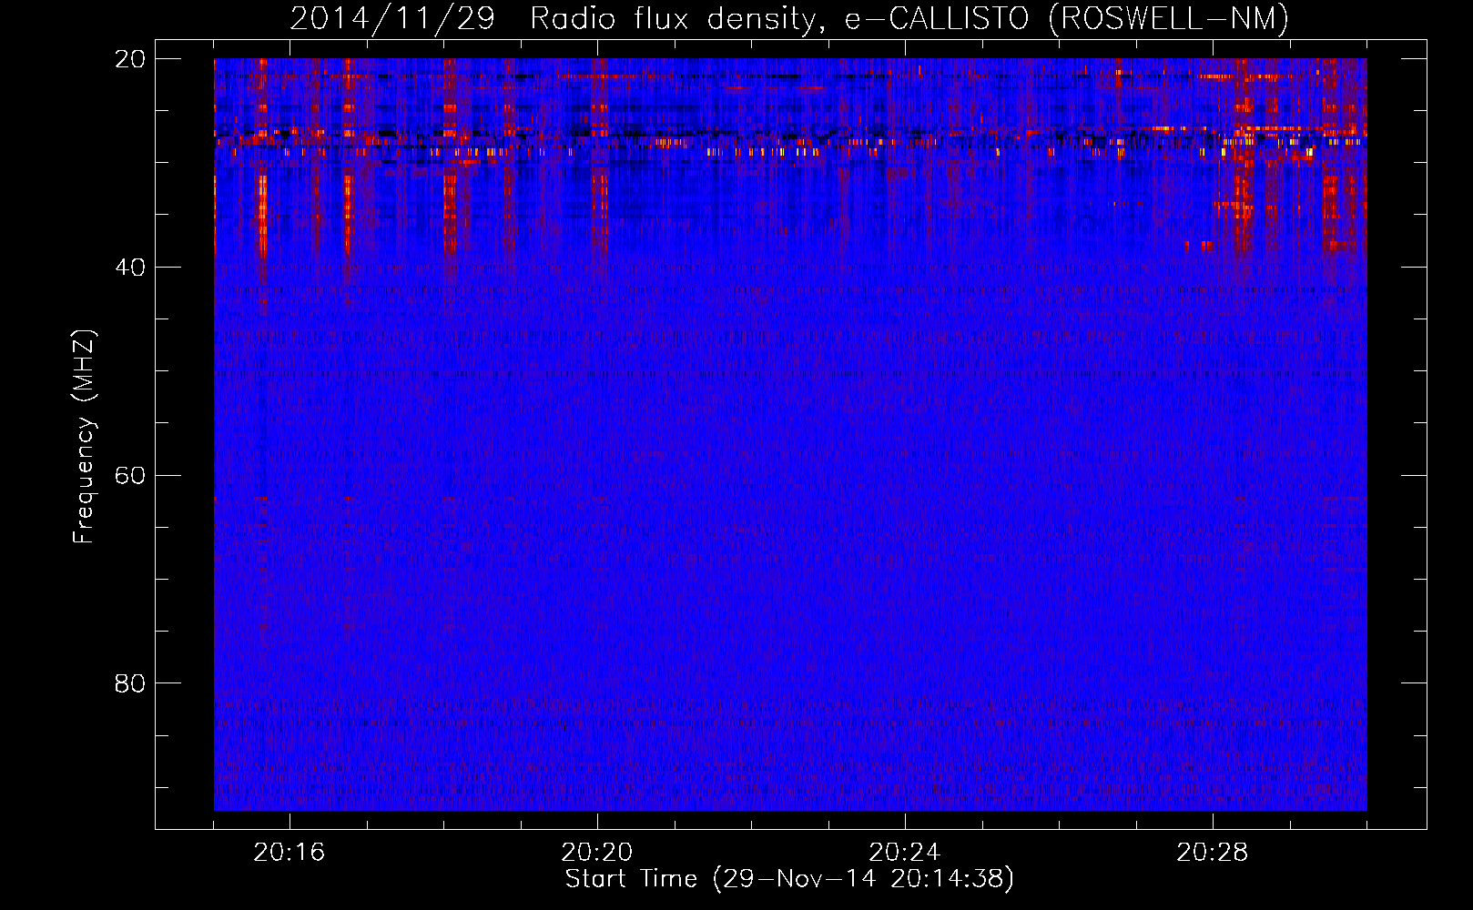Select the 20:24 time tick label
Screen dimensions: 1473x910
(905, 853)
